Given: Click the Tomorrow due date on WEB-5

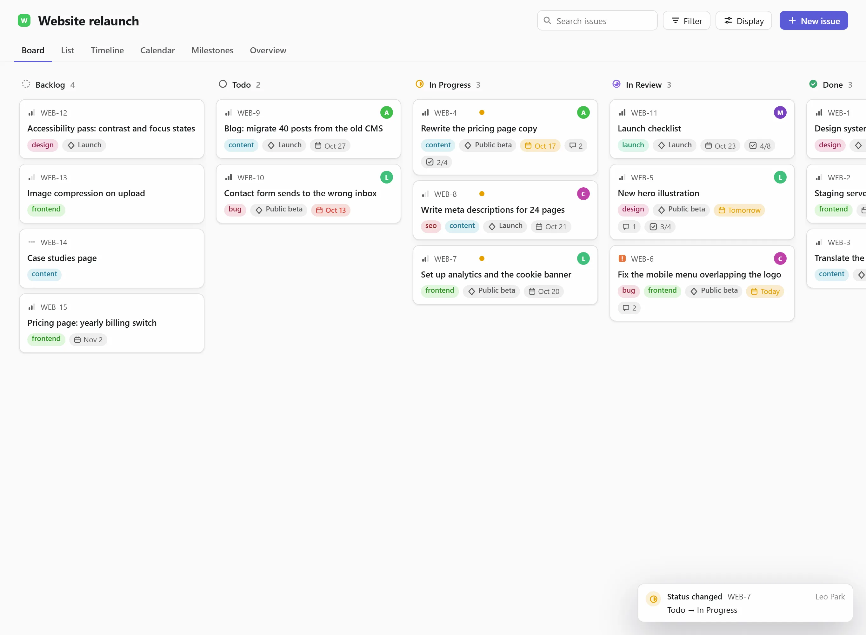Looking at the screenshot, I should click(740, 210).
